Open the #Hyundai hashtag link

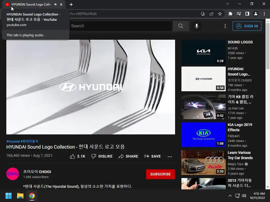(13, 141)
